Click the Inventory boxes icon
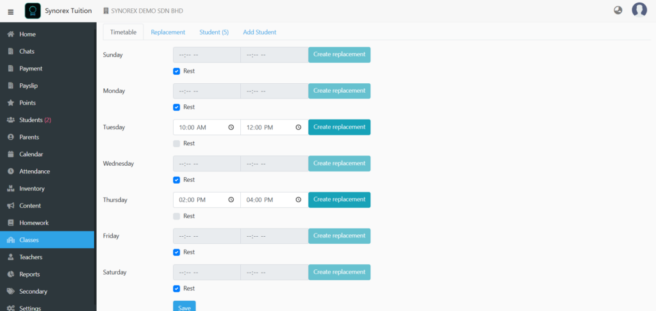The height and width of the screenshot is (311, 656). pyautogui.click(x=12, y=189)
